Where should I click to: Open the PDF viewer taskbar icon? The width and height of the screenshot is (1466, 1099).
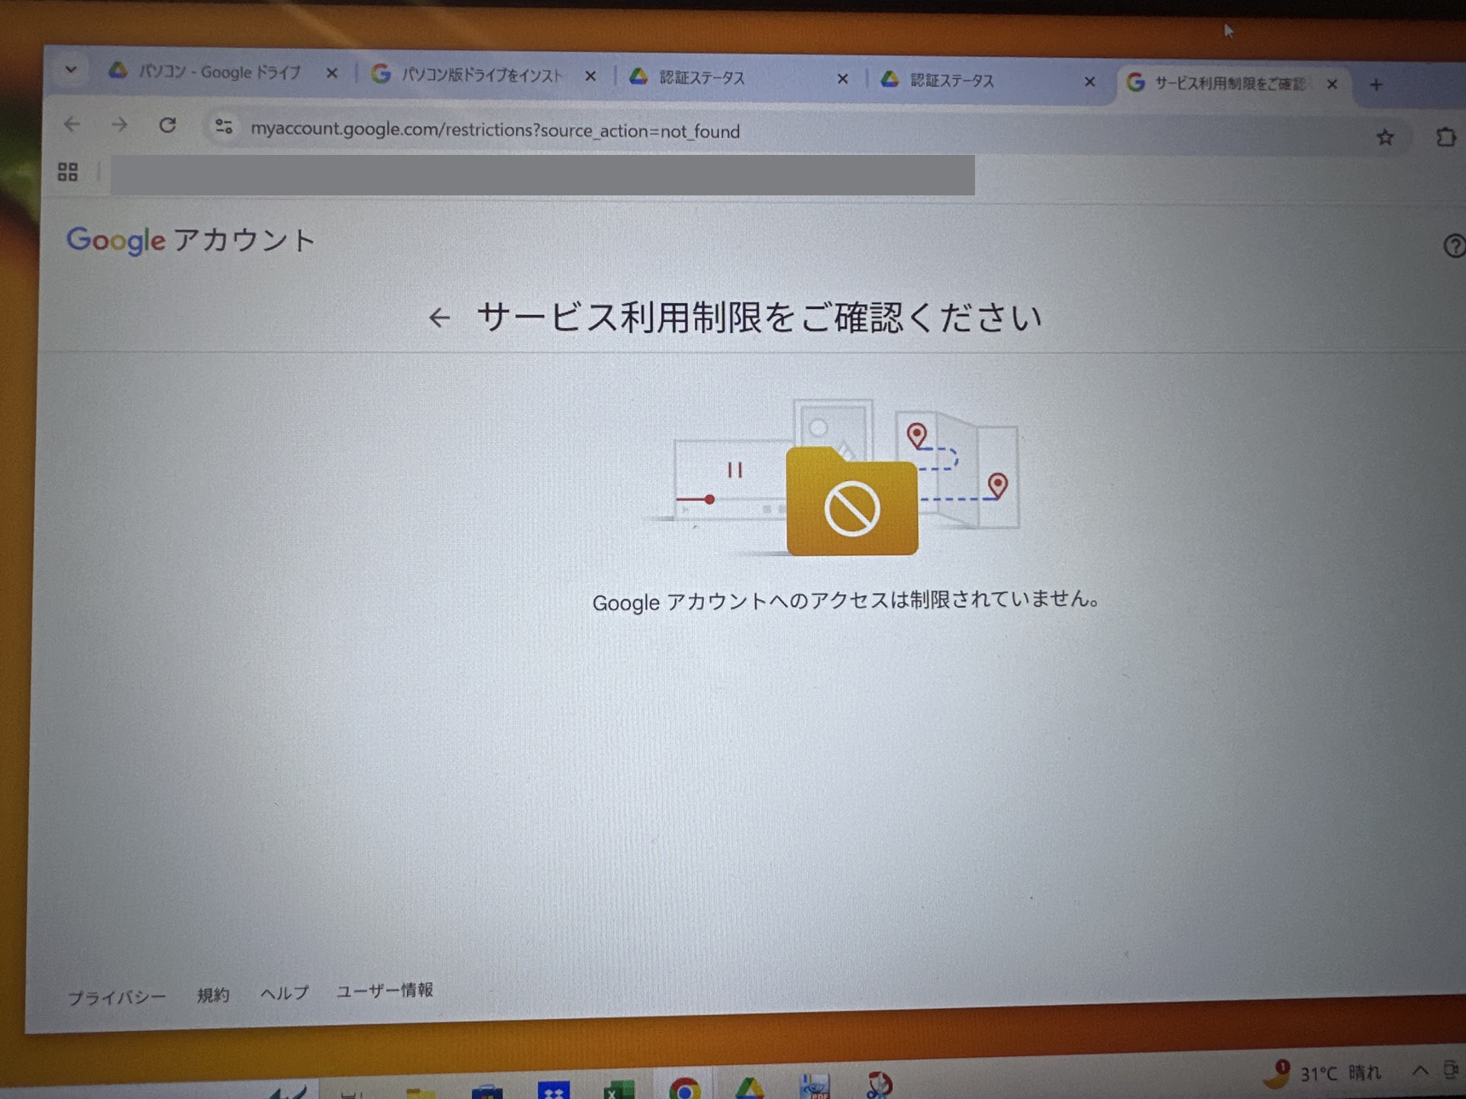(815, 1086)
